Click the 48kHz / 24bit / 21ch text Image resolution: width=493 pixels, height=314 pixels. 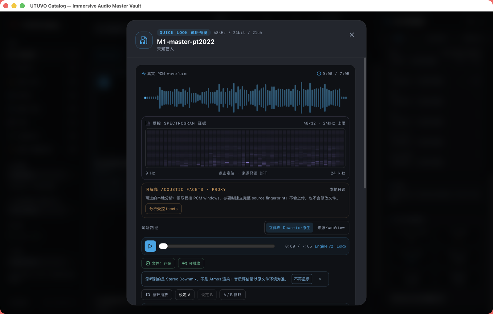pyautogui.click(x=238, y=33)
